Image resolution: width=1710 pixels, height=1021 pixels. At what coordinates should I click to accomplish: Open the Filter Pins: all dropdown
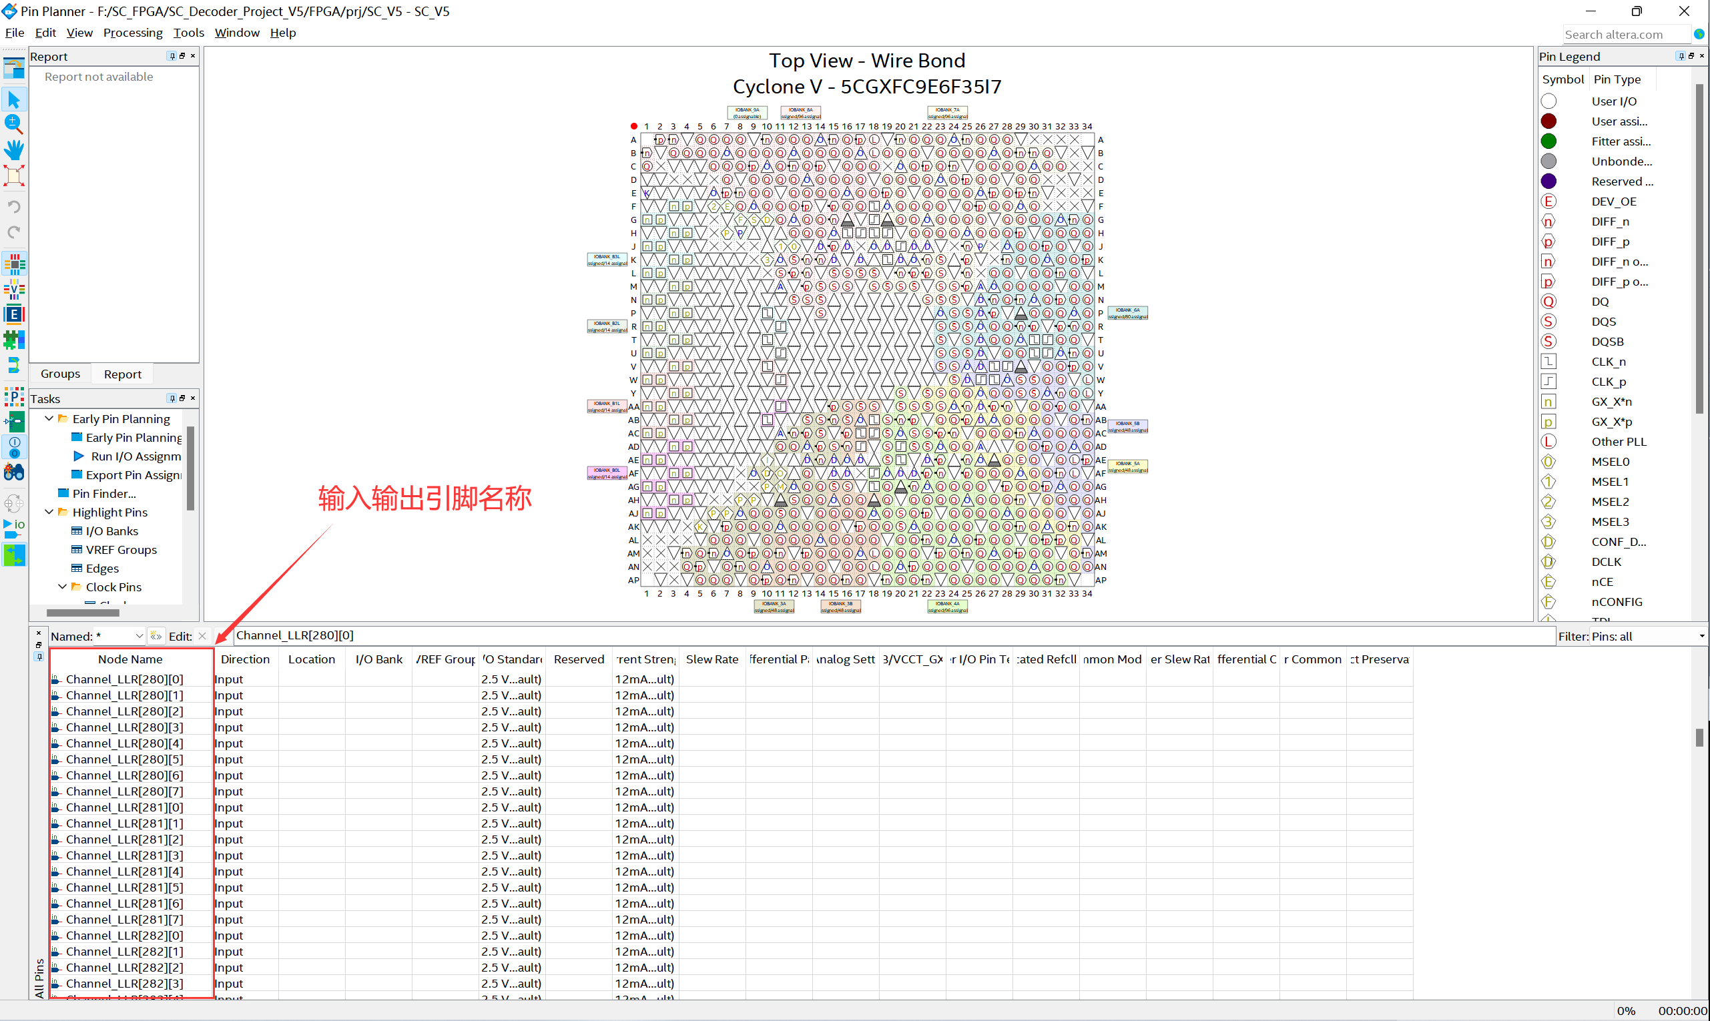coord(1700,636)
